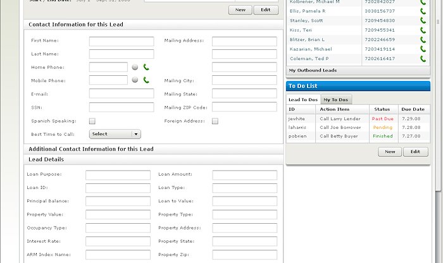This screenshot has width=443, height=263.
Task: Click the Property State input field
Action: click(x=245, y=242)
